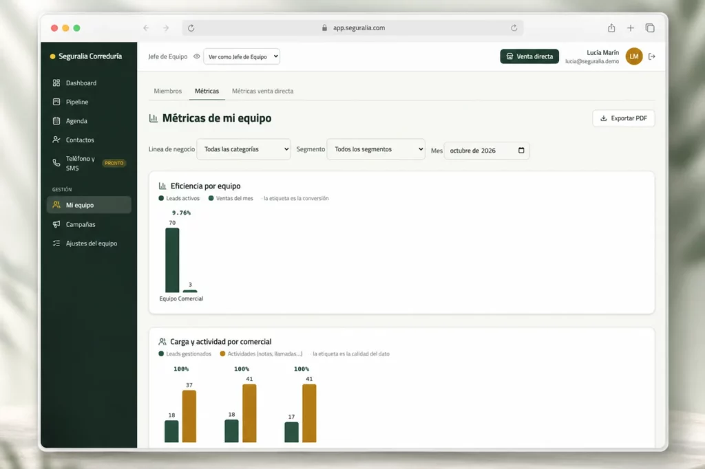This screenshot has width=705, height=469.
Task: Click the Lucía Marín user name
Action: point(602,52)
